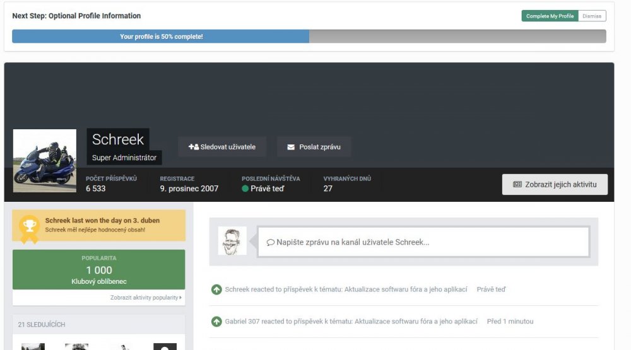
Task: Click the '6 533' post count value
Action: (x=96, y=189)
